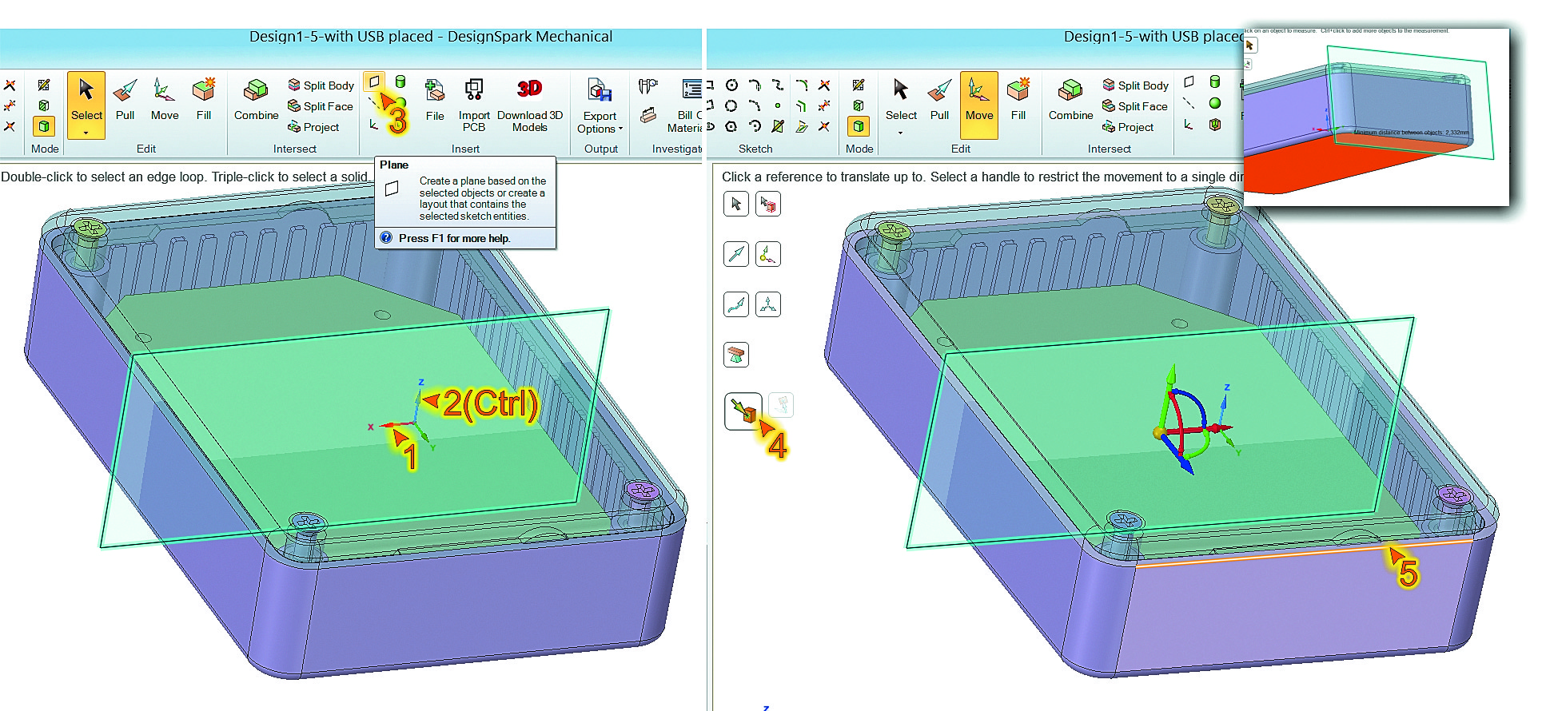This screenshot has height=711, width=1546.
Task: Click the Offset Curve sketch tool
Action: click(x=802, y=105)
